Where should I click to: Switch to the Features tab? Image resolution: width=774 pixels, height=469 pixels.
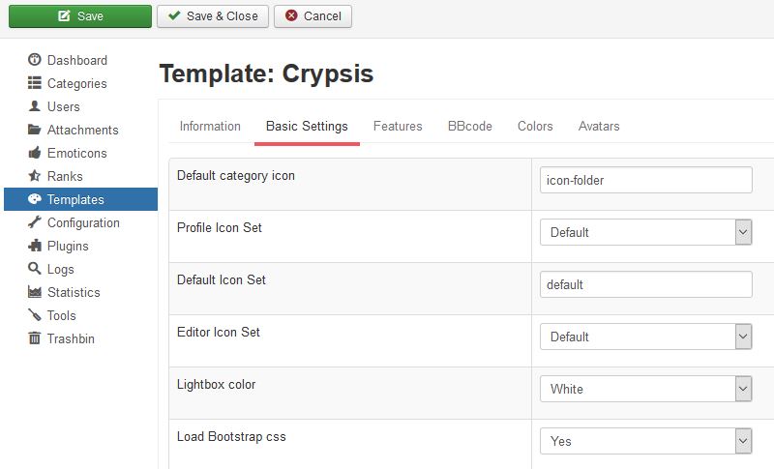click(x=398, y=126)
